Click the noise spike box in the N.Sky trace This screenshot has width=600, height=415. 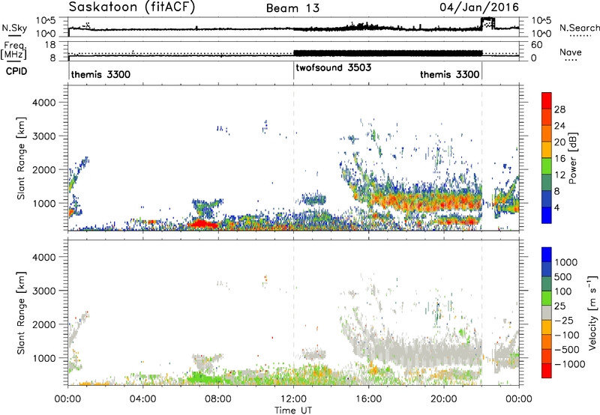pos(488,23)
